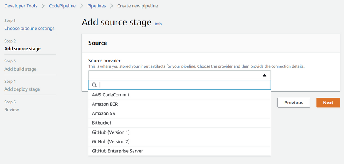Navigate to Developer Tools breadcrumb
The width and height of the screenshot is (344, 164).
(21, 6)
